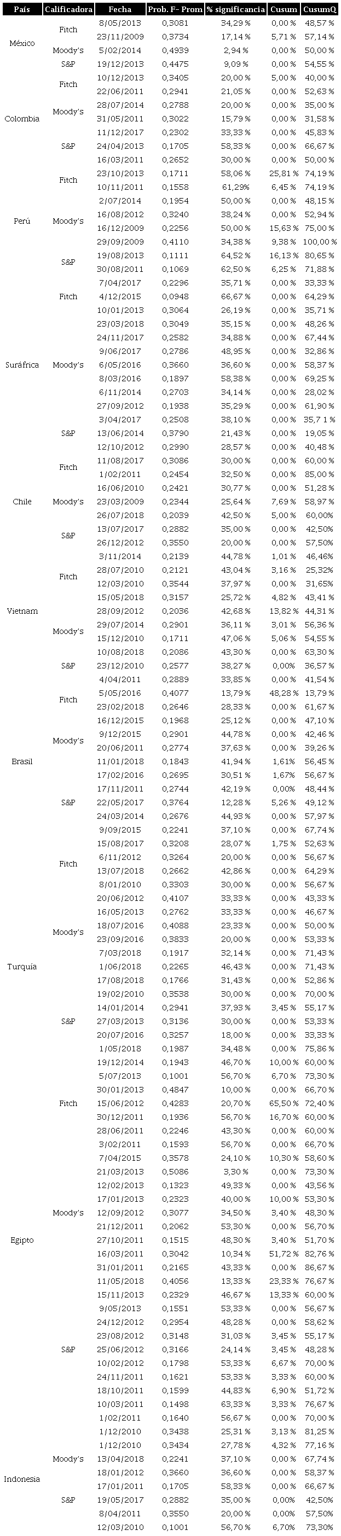
Task: Select the Chile country cell
Action: click(x=22, y=502)
